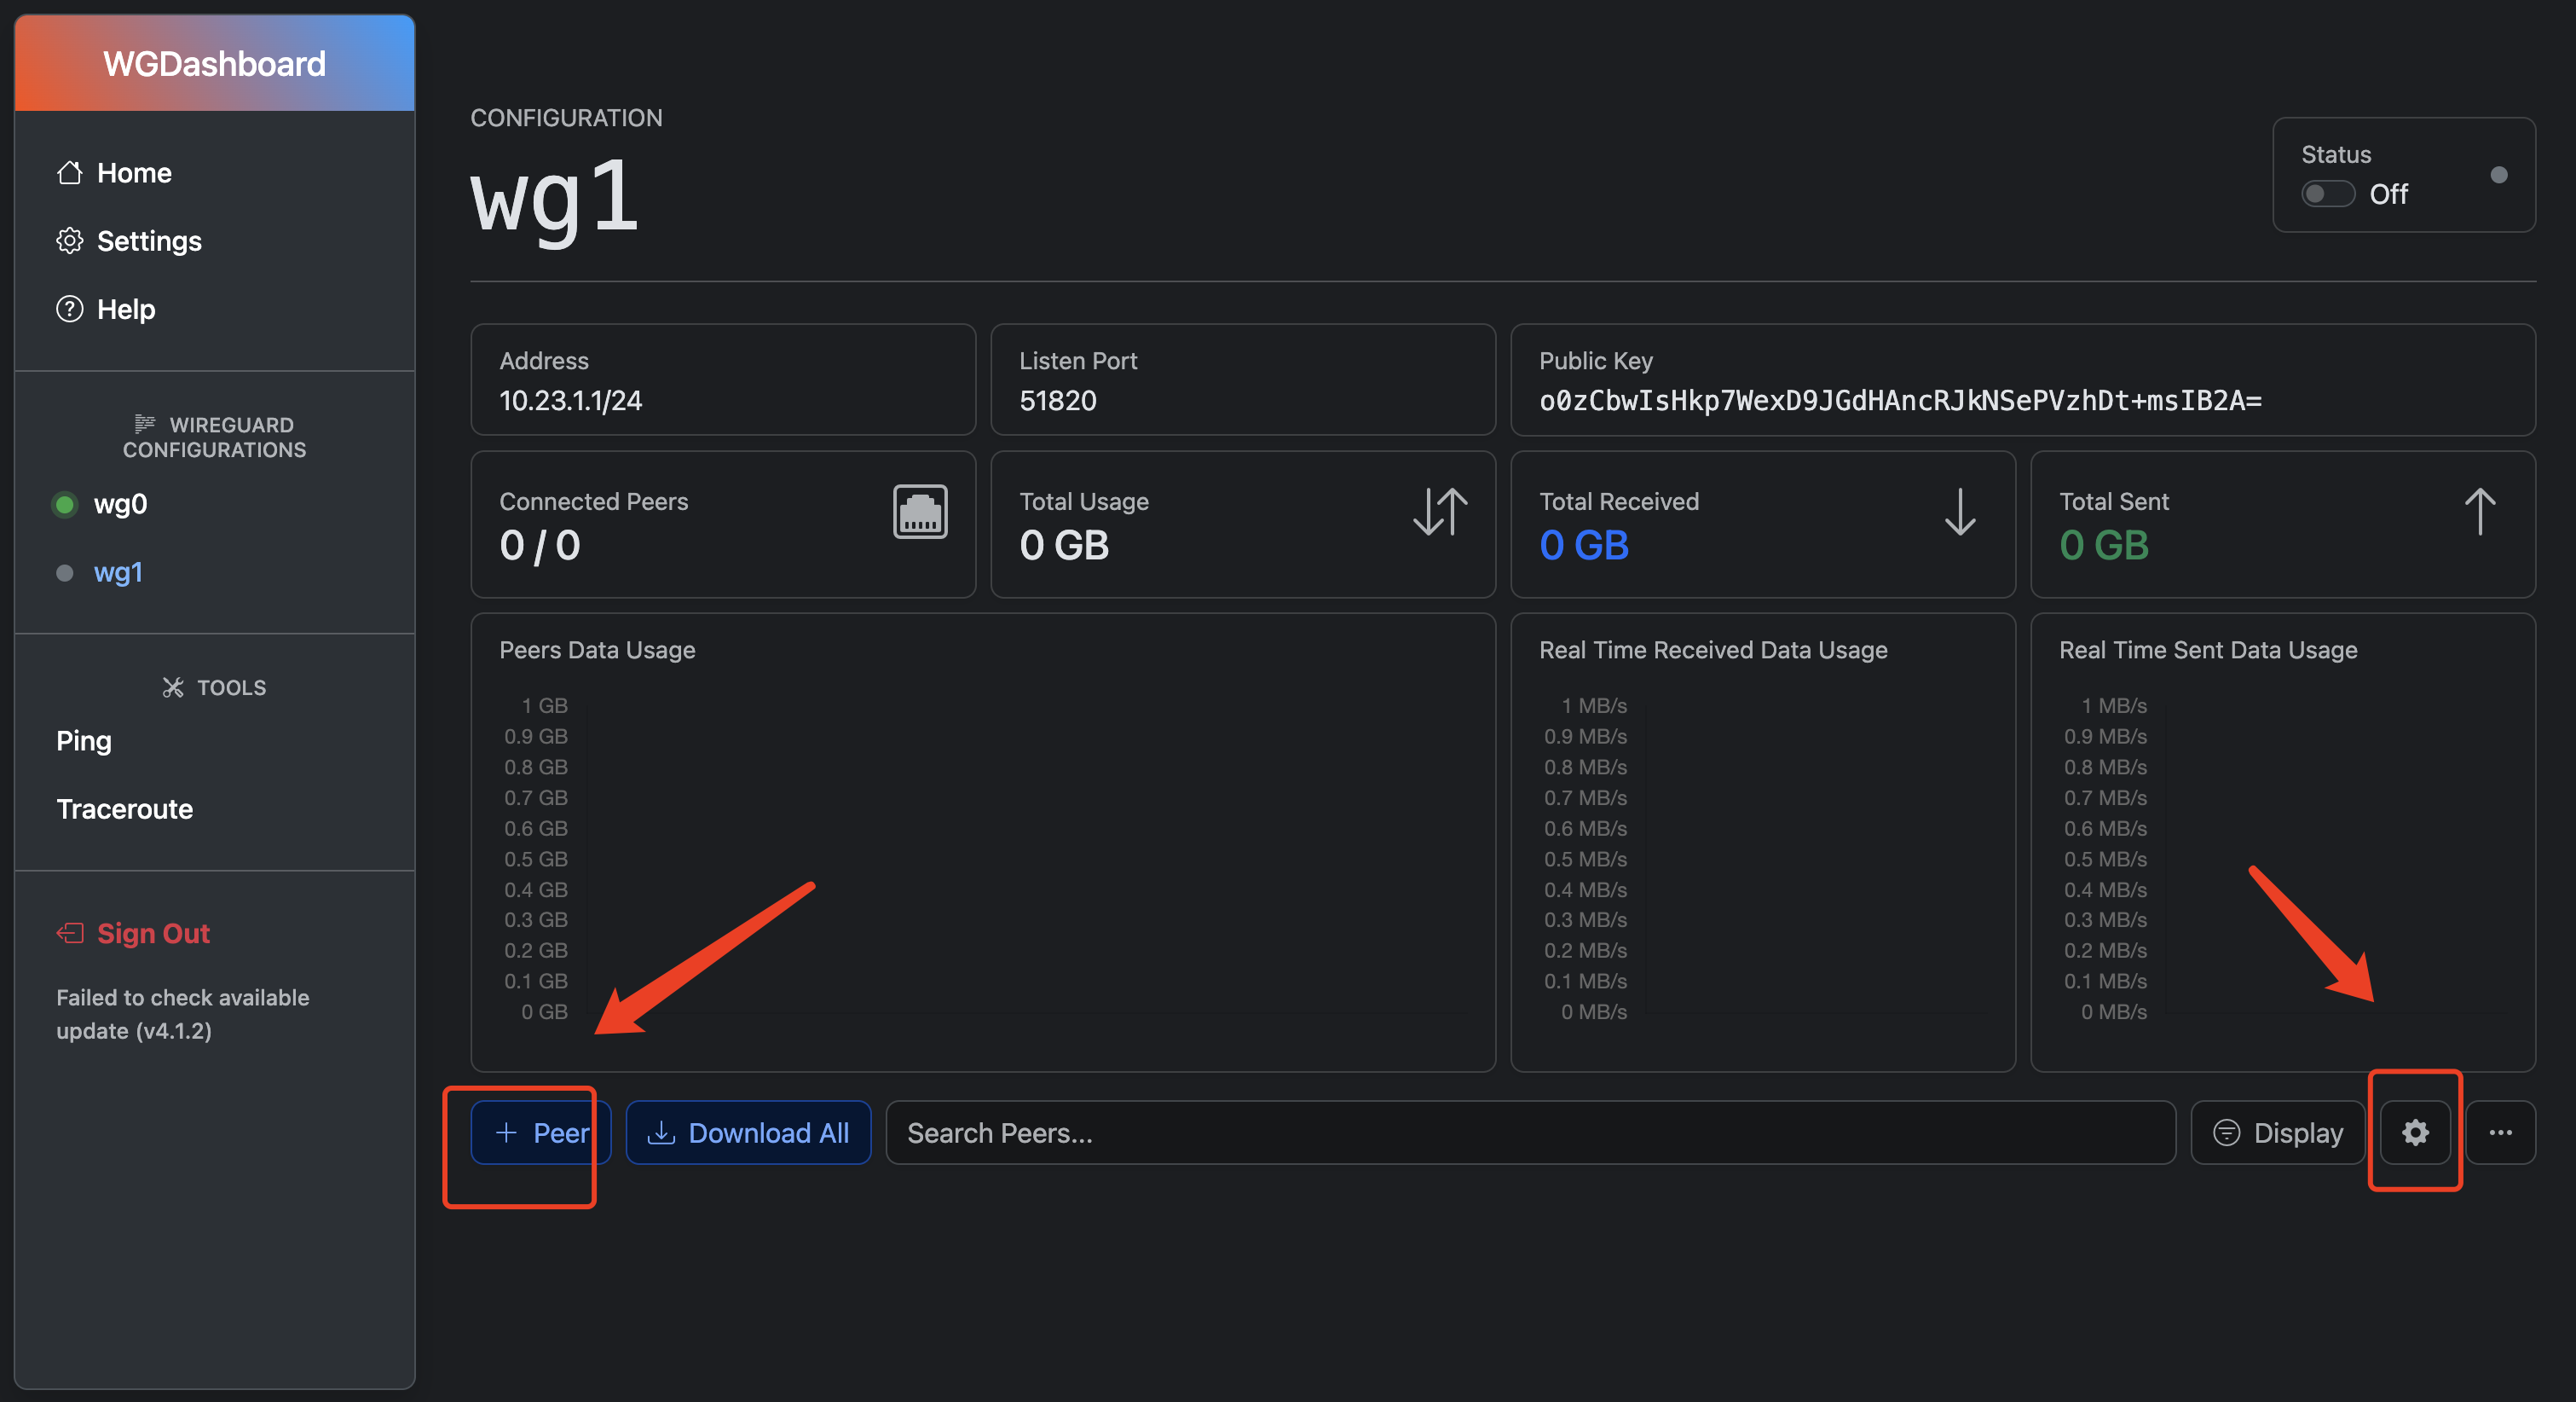Click the gray status dot beside wg1

click(x=65, y=573)
